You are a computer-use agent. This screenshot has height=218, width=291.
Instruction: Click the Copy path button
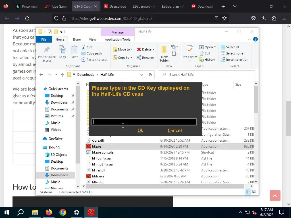click(x=92, y=53)
